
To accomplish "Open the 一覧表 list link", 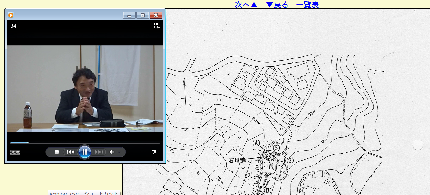I will [307, 5].
